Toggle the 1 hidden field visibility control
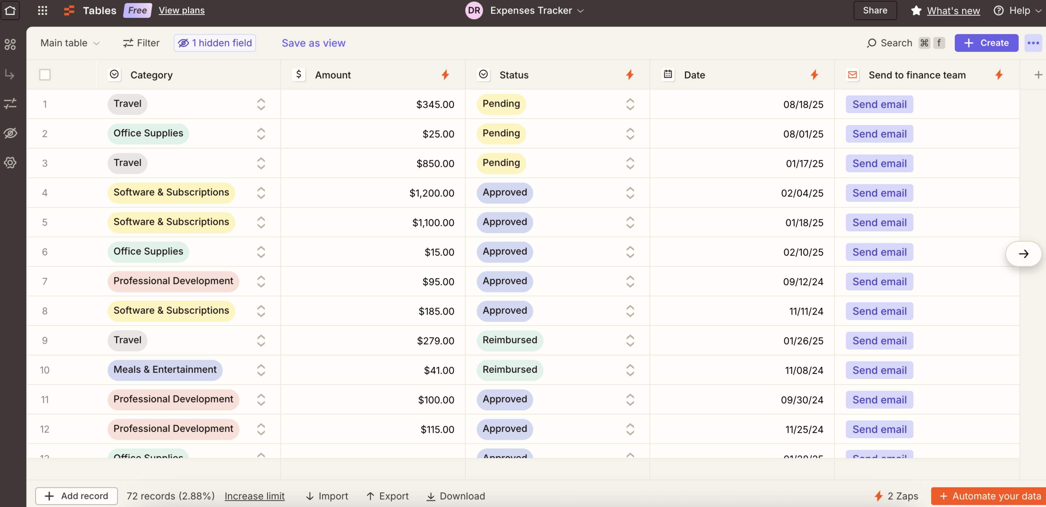Viewport: 1046px width, 507px height. (214, 43)
